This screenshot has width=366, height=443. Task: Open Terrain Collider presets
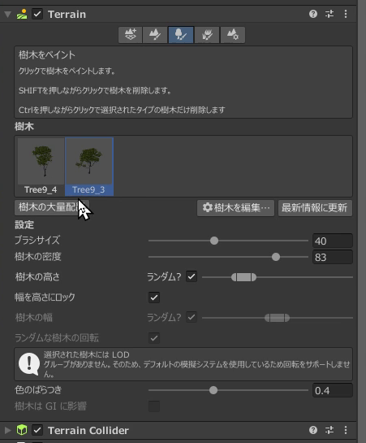click(329, 430)
